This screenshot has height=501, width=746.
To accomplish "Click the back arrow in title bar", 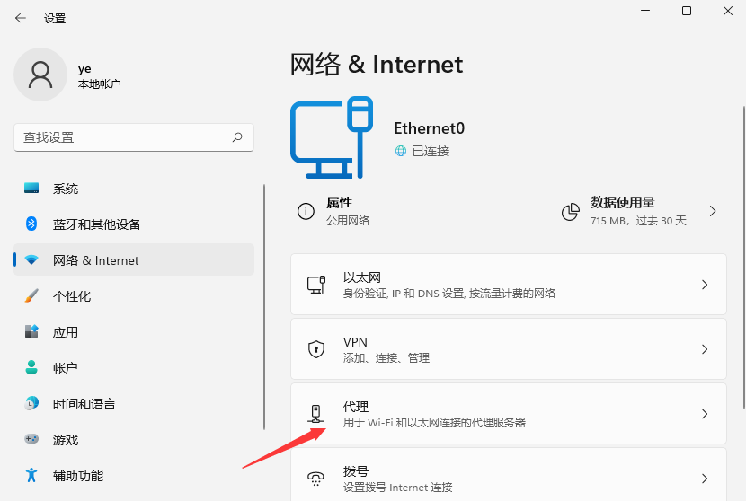I will 21,18.
